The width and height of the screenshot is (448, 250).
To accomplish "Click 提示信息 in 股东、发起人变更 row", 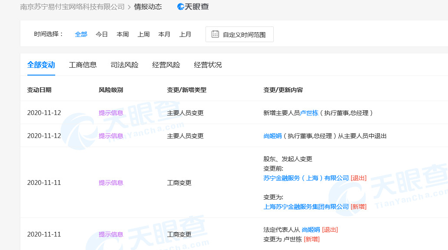I will [111, 183].
